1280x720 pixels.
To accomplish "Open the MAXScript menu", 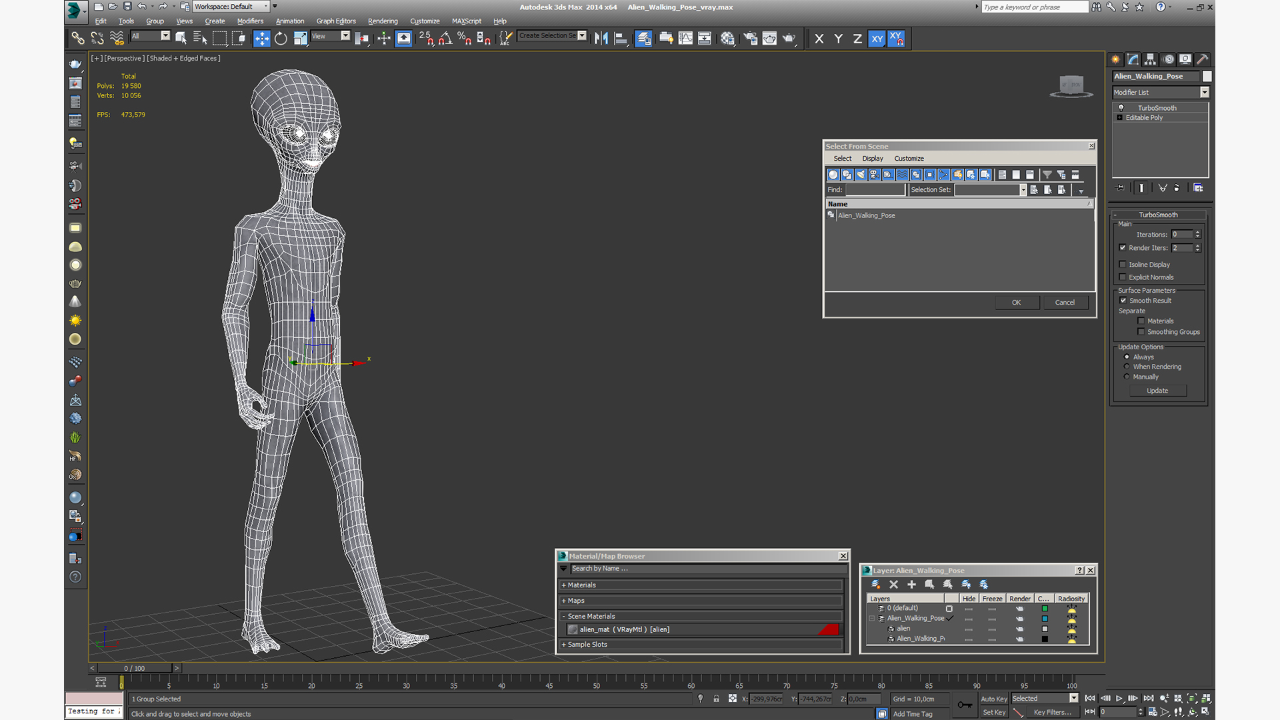I will click(466, 21).
